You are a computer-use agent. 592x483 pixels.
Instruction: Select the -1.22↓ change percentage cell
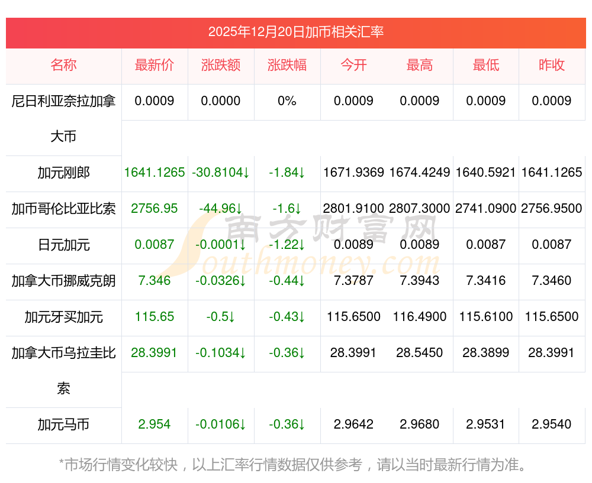[287, 245]
